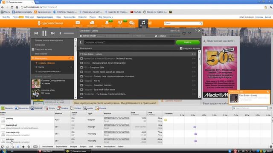Screen dimensions: 273x153
Task: Open Гости footprints icon
Action: coord(120,24)
